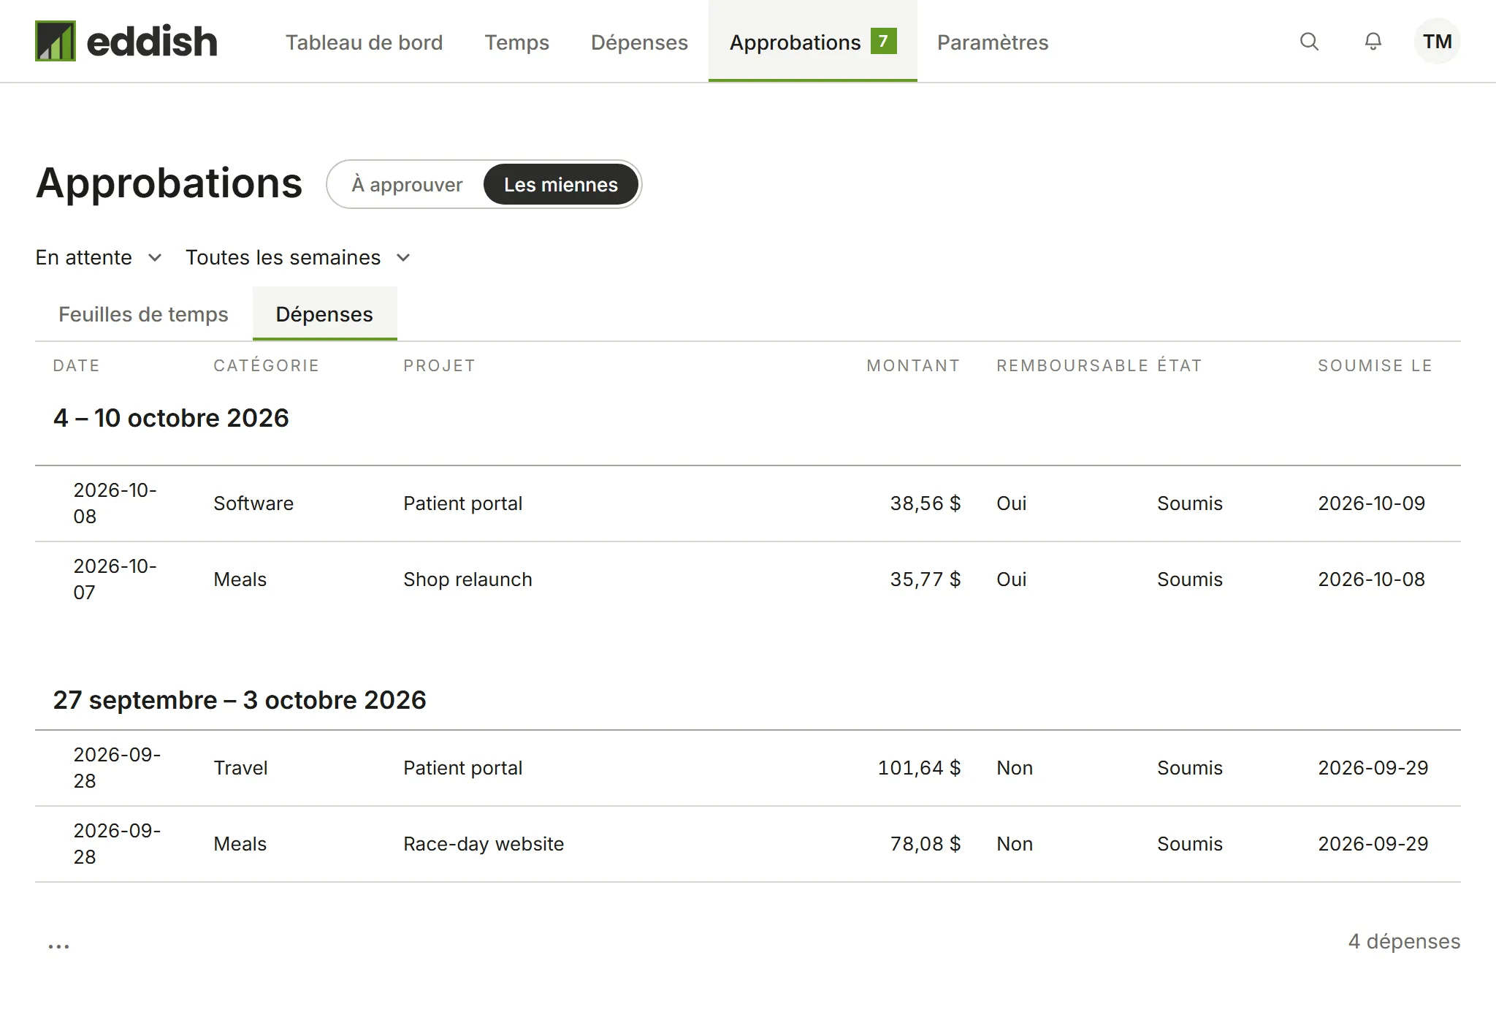The width and height of the screenshot is (1496, 1023).
Task: Open the Toutes les semaines filter
Action: click(x=298, y=257)
